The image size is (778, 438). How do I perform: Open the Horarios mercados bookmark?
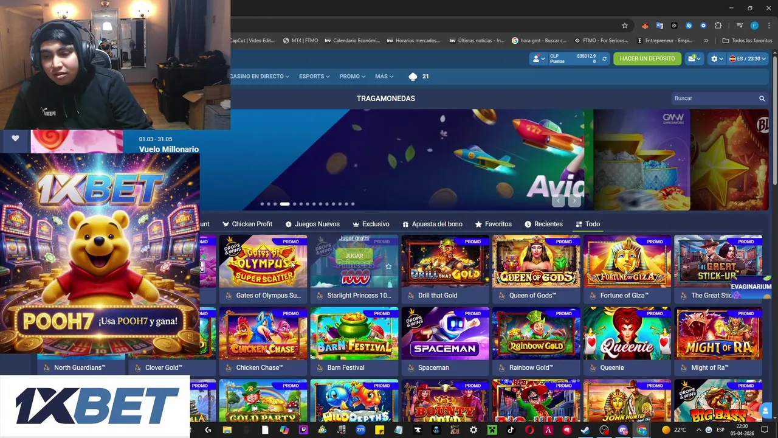413,41
